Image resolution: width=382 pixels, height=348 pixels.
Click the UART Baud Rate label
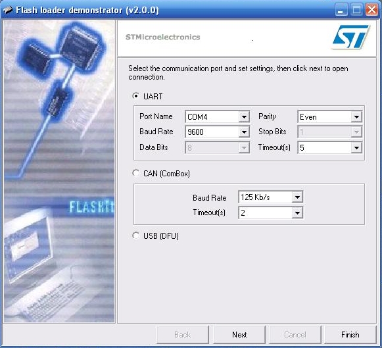click(x=156, y=132)
